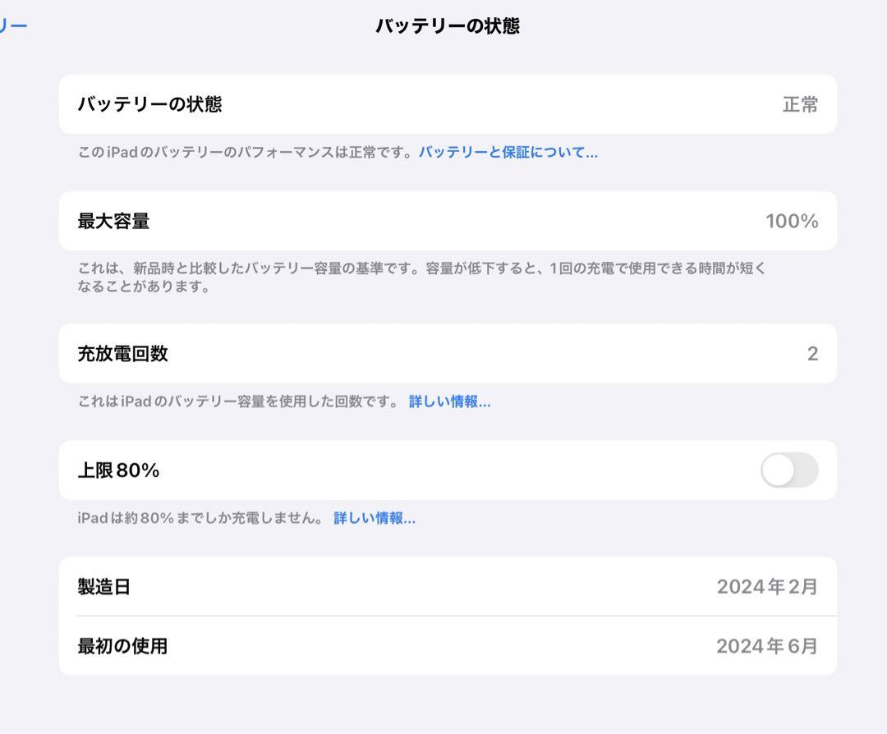Select the 最初の使用 row
887x734 pixels.
448,646
